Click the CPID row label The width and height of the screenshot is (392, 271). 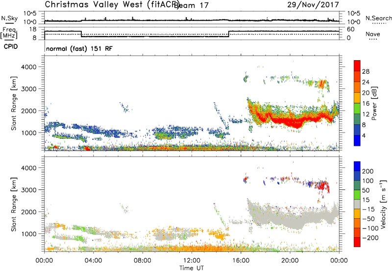pos(11,46)
